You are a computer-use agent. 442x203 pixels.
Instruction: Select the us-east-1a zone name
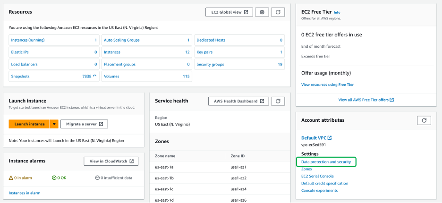pos(164,167)
